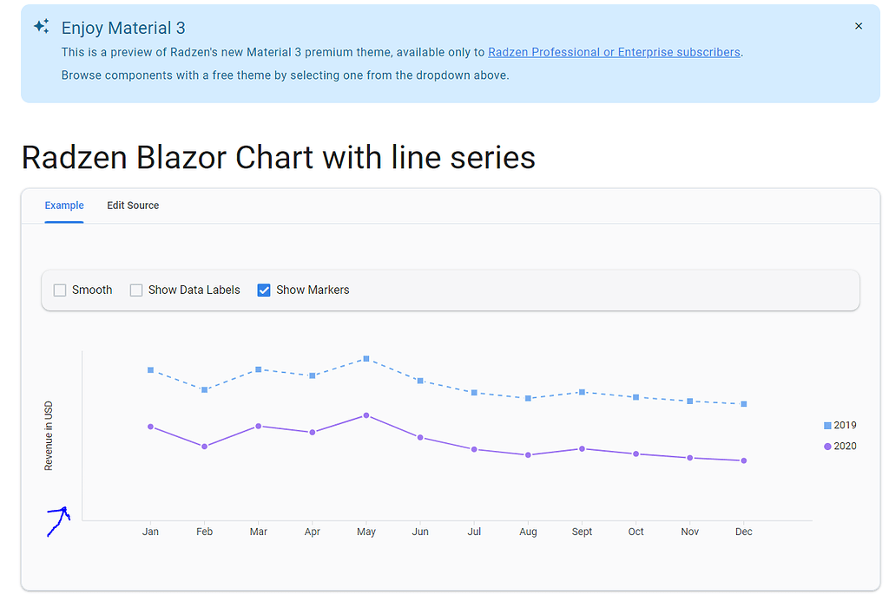The image size is (889, 607).
Task: Open the Radzen Professional or Enterprise subscribers link
Action: point(613,52)
